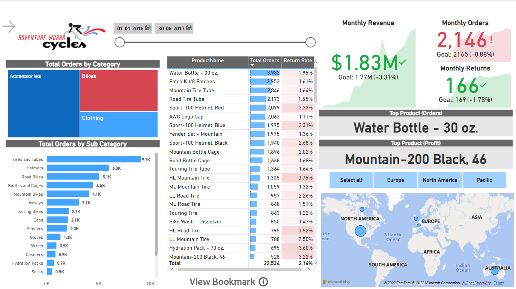Select the large North America map bubble

(x=360, y=231)
